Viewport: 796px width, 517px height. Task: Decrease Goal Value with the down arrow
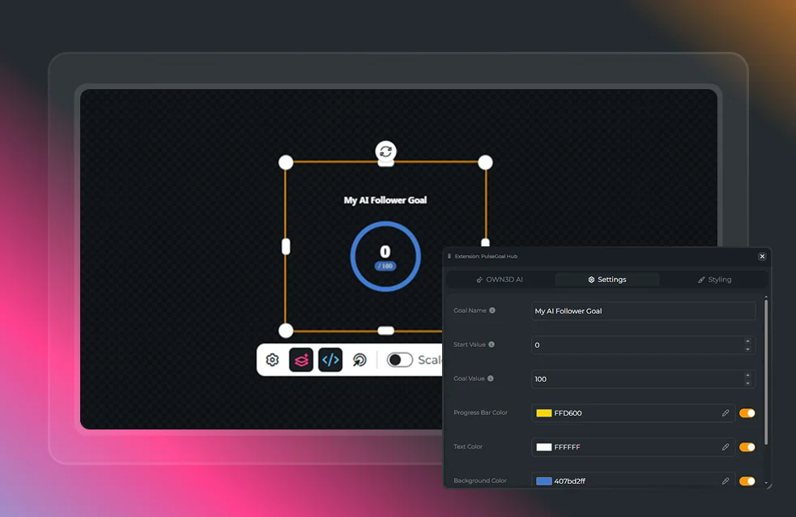click(x=747, y=383)
